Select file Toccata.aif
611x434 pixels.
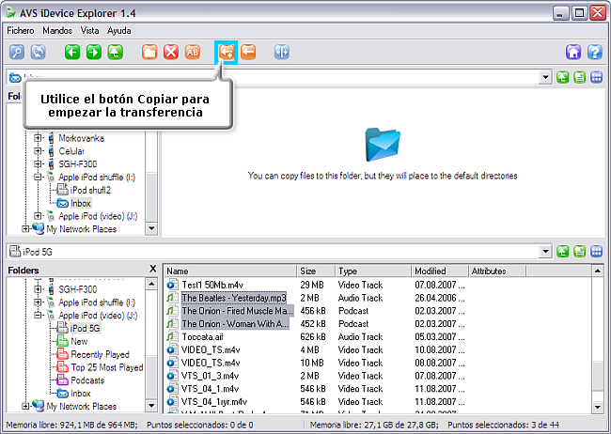tap(202, 337)
